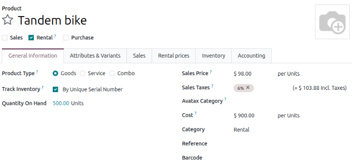Select Goods product type
Screen dimensions: 352x165
pos(55,73)
